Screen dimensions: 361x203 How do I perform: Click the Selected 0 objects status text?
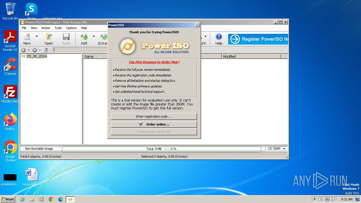(x=164, y=156)
